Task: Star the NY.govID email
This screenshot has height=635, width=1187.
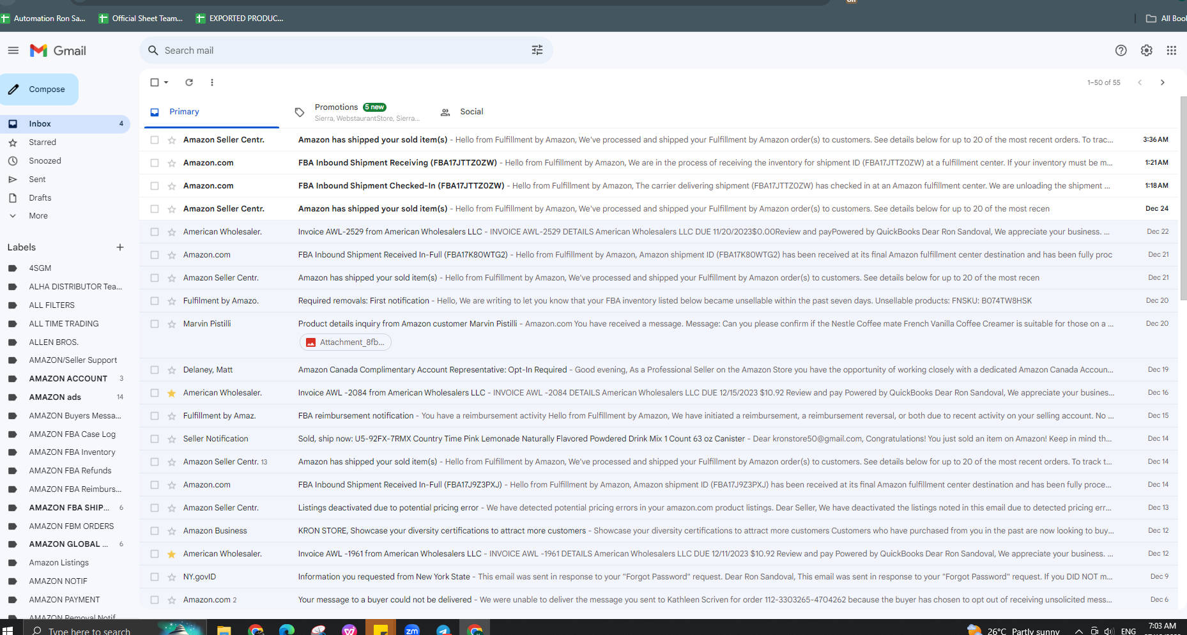Action: [172, 577]
